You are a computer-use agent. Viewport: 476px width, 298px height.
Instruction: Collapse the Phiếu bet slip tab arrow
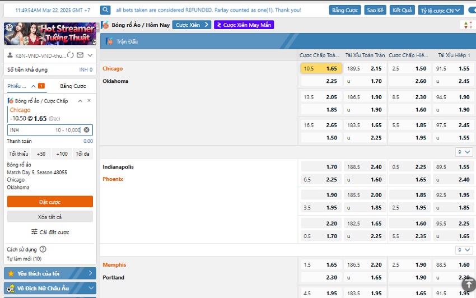(34, 86)
